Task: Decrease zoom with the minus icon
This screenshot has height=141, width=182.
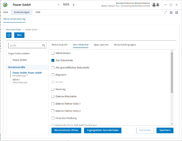Action: 59,5
